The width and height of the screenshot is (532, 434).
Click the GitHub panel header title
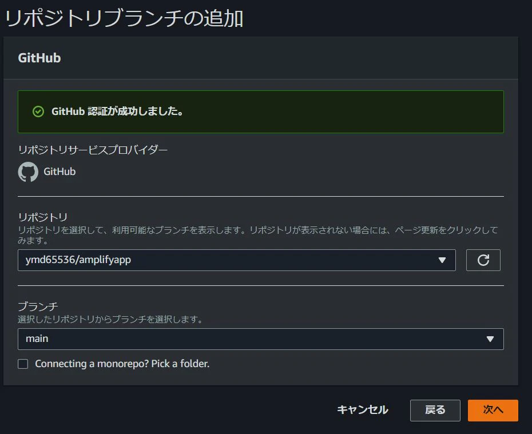tap(39, 58)
